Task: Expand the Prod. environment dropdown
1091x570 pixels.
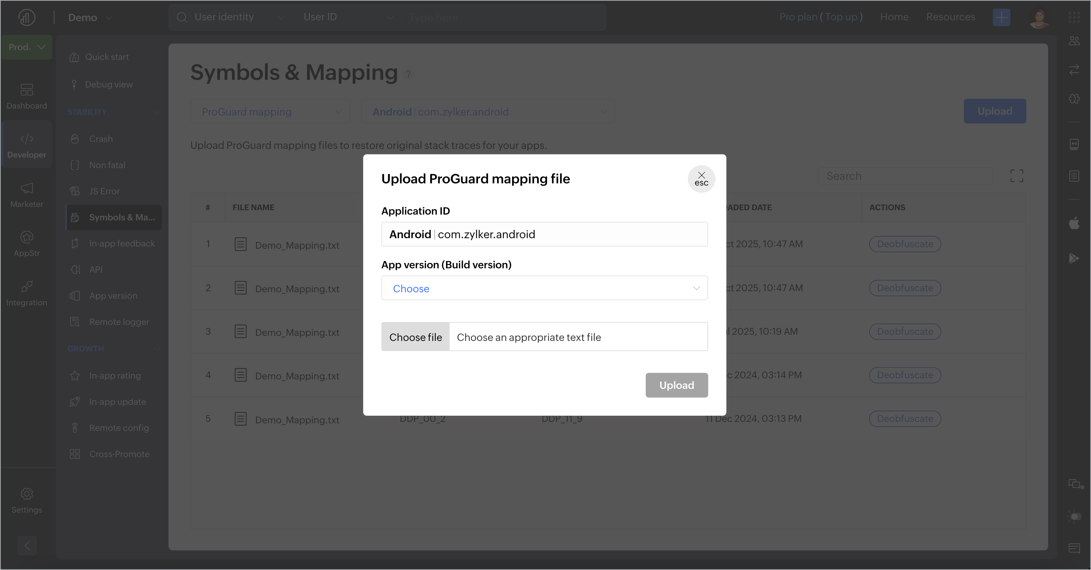Action: pyautogui.click(x=27, y=47)
